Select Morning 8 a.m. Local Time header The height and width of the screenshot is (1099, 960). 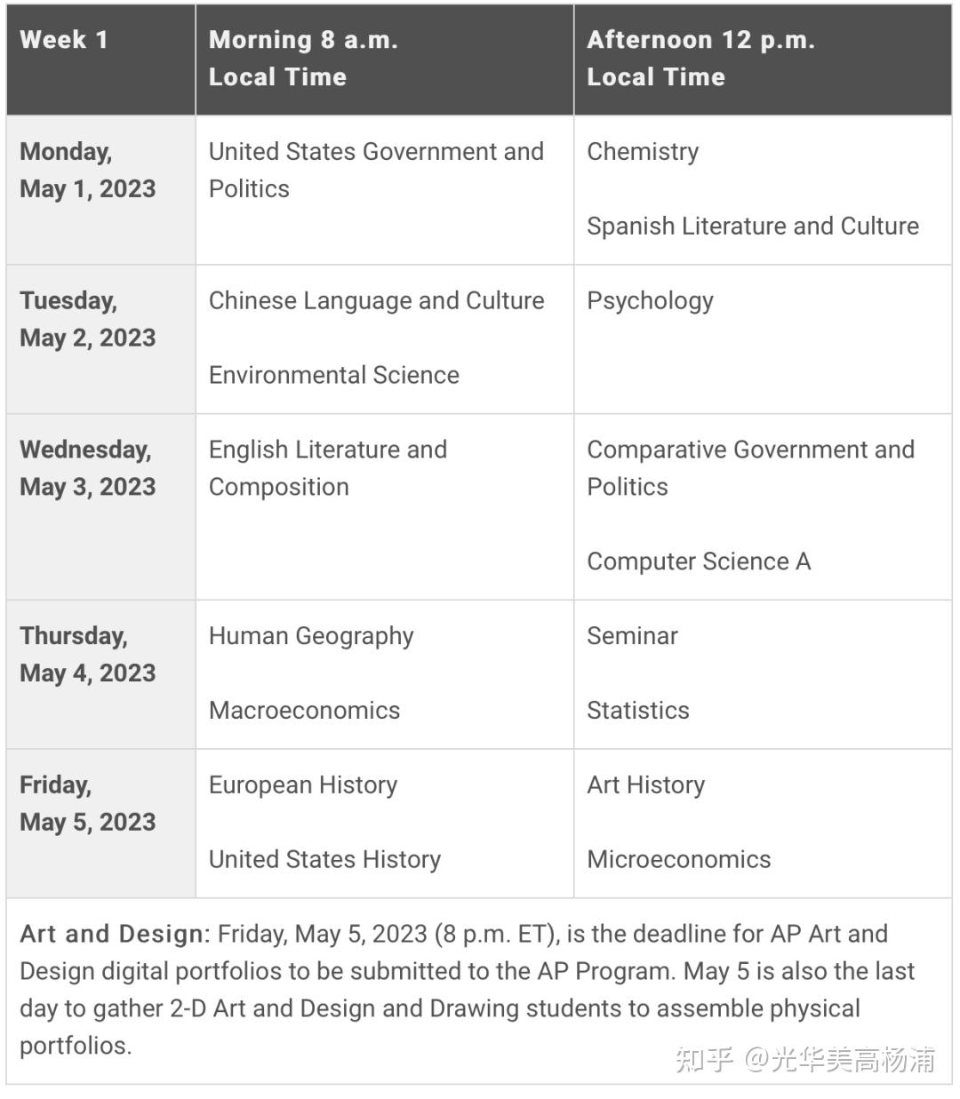[x=384, y=60]
